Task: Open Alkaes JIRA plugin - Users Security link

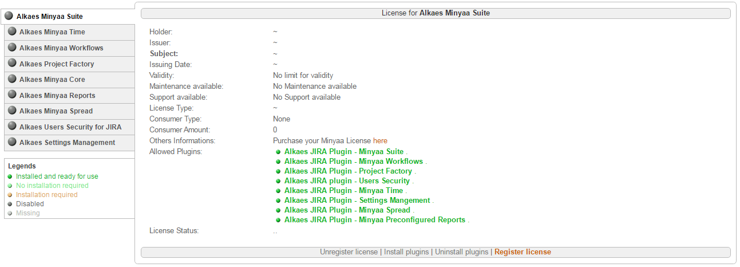Action: click(x=347, y=181)
